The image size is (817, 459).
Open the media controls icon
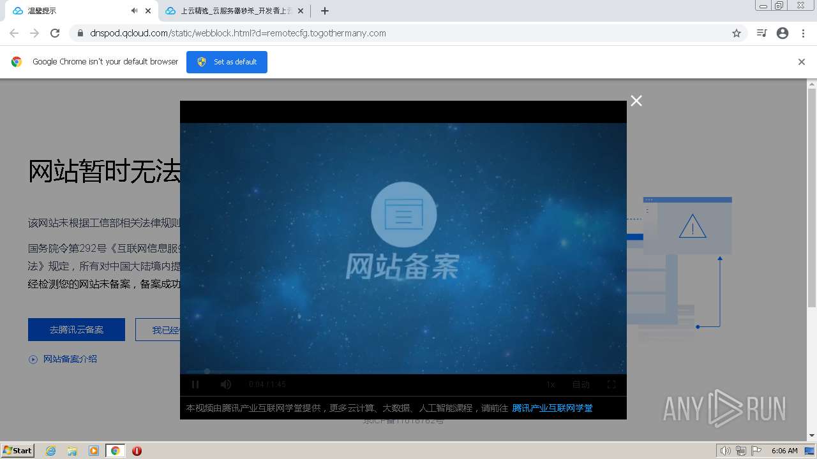[x=761, y=33]
